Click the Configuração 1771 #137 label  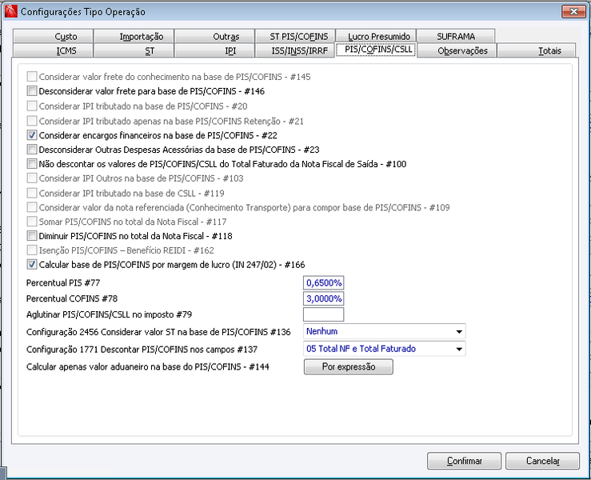(x=142, y=350)
